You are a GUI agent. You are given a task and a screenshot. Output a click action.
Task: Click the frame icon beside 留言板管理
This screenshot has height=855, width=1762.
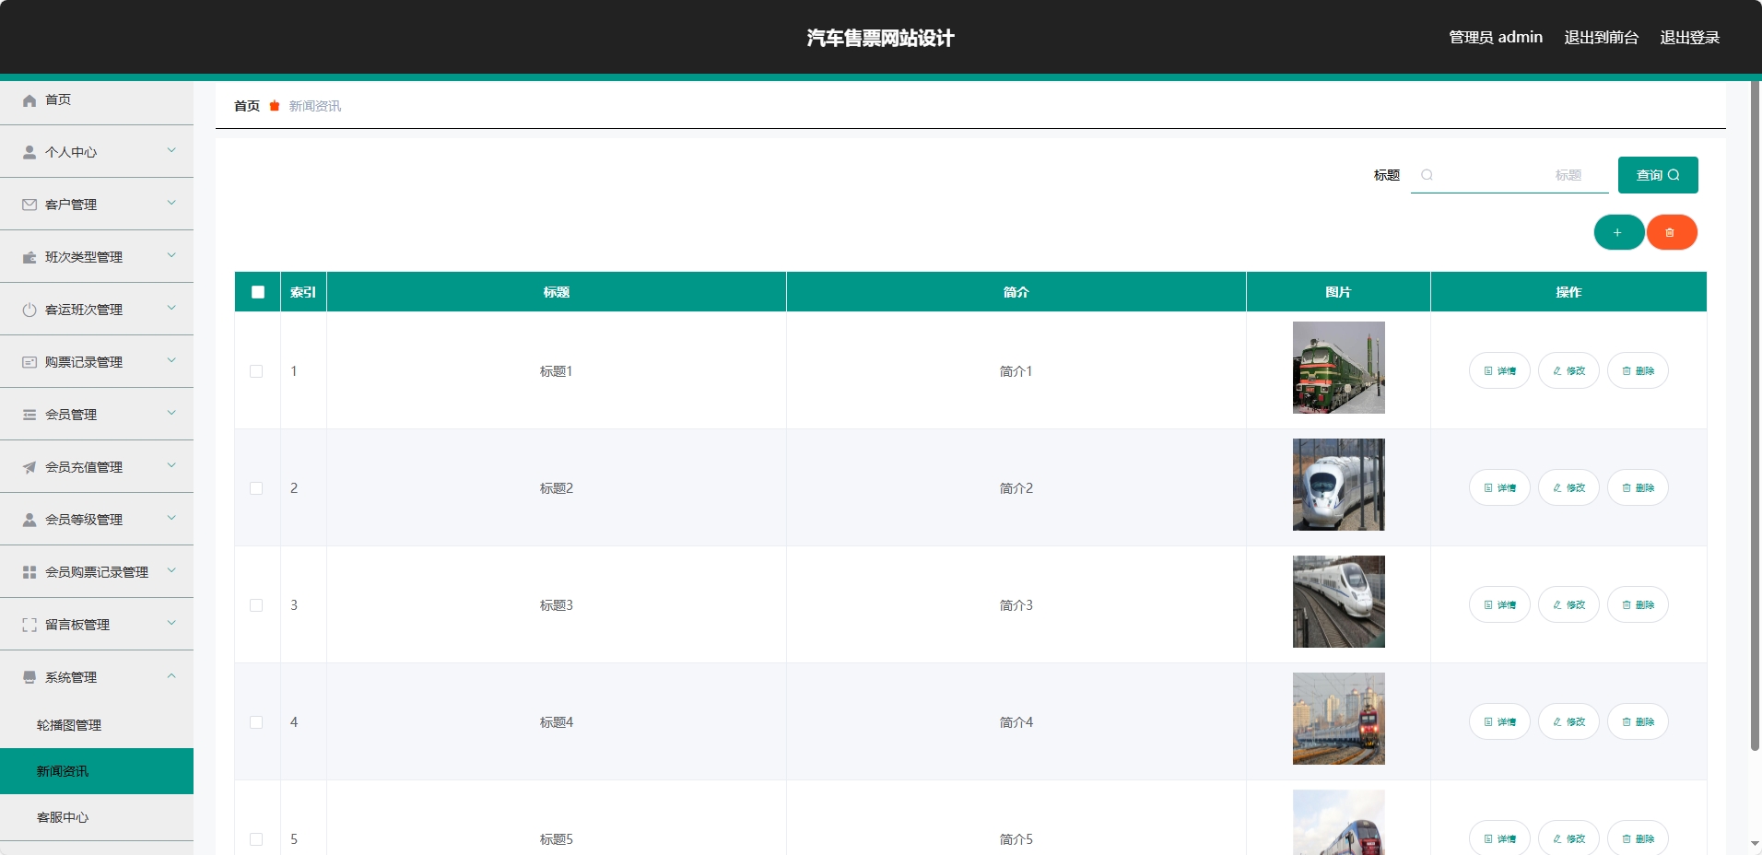pyautogui.click(x=29, y=625)
